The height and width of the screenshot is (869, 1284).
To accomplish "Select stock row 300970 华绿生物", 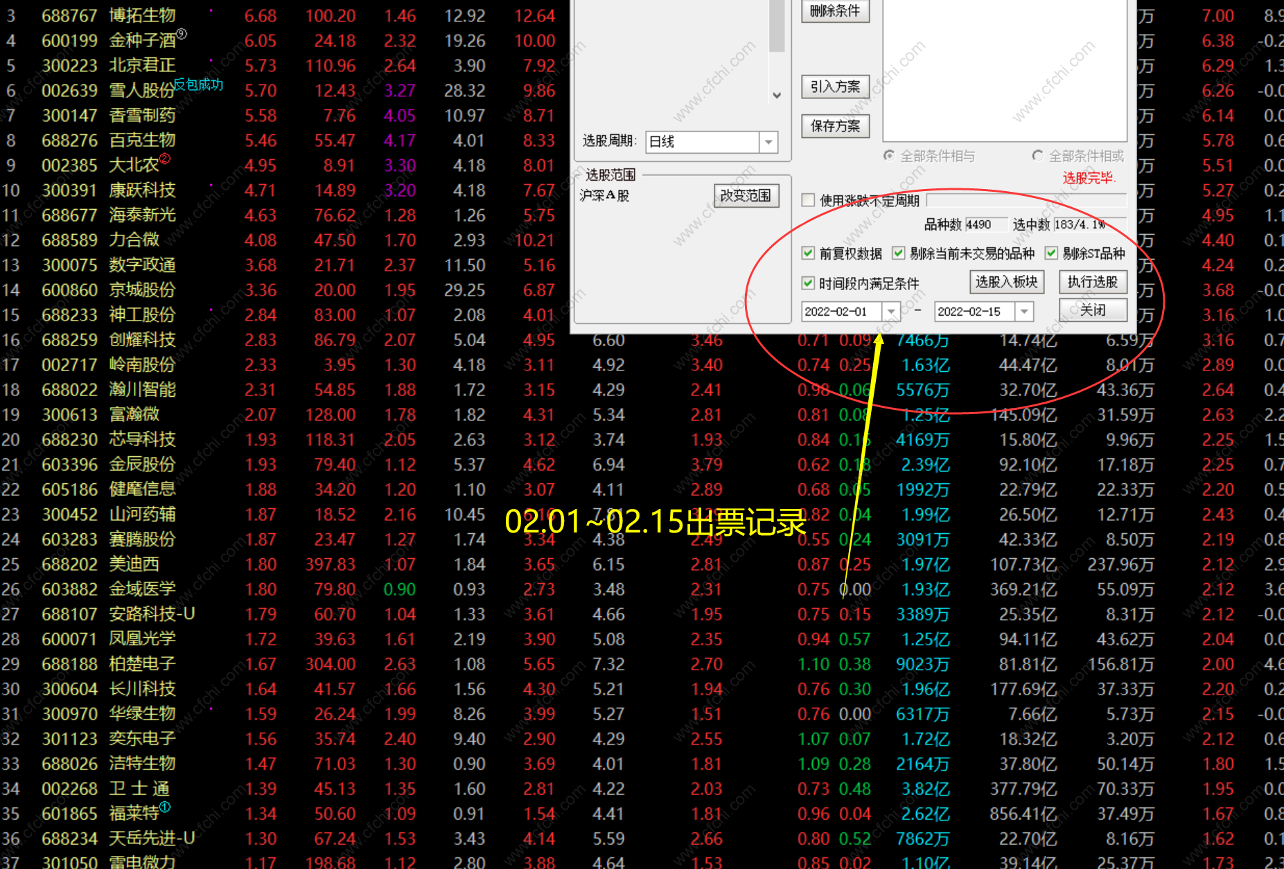I will [108, 713].
